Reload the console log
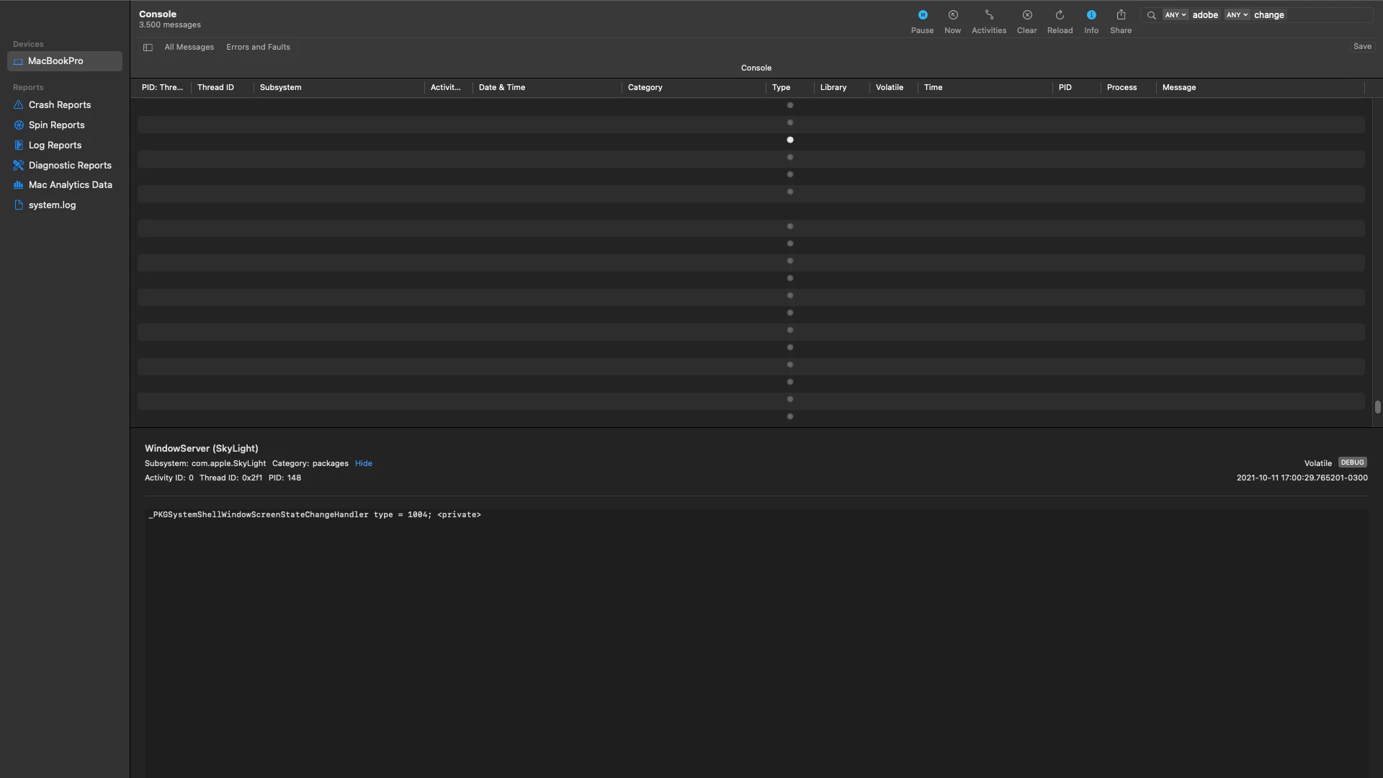Viewport: 1383px width, 778px height. pos(1060,15)
